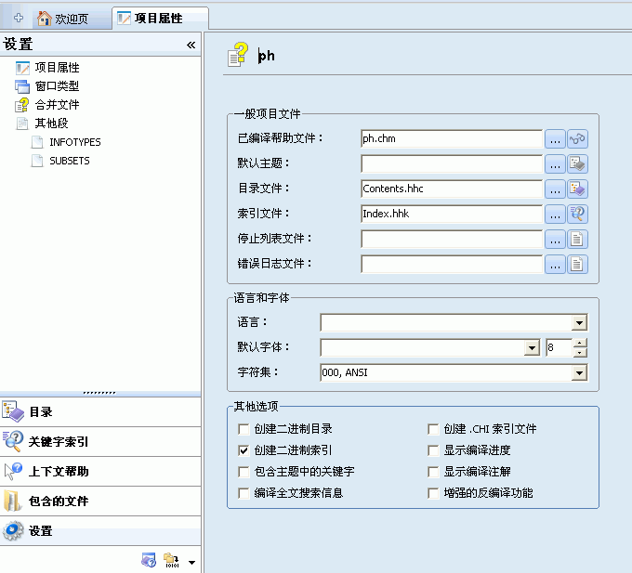Open the navigation pane options arrow
632x573 pixels.
pos(191,563)
